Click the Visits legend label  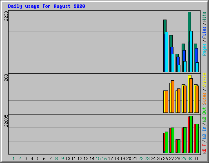click(x=204, y=80)
